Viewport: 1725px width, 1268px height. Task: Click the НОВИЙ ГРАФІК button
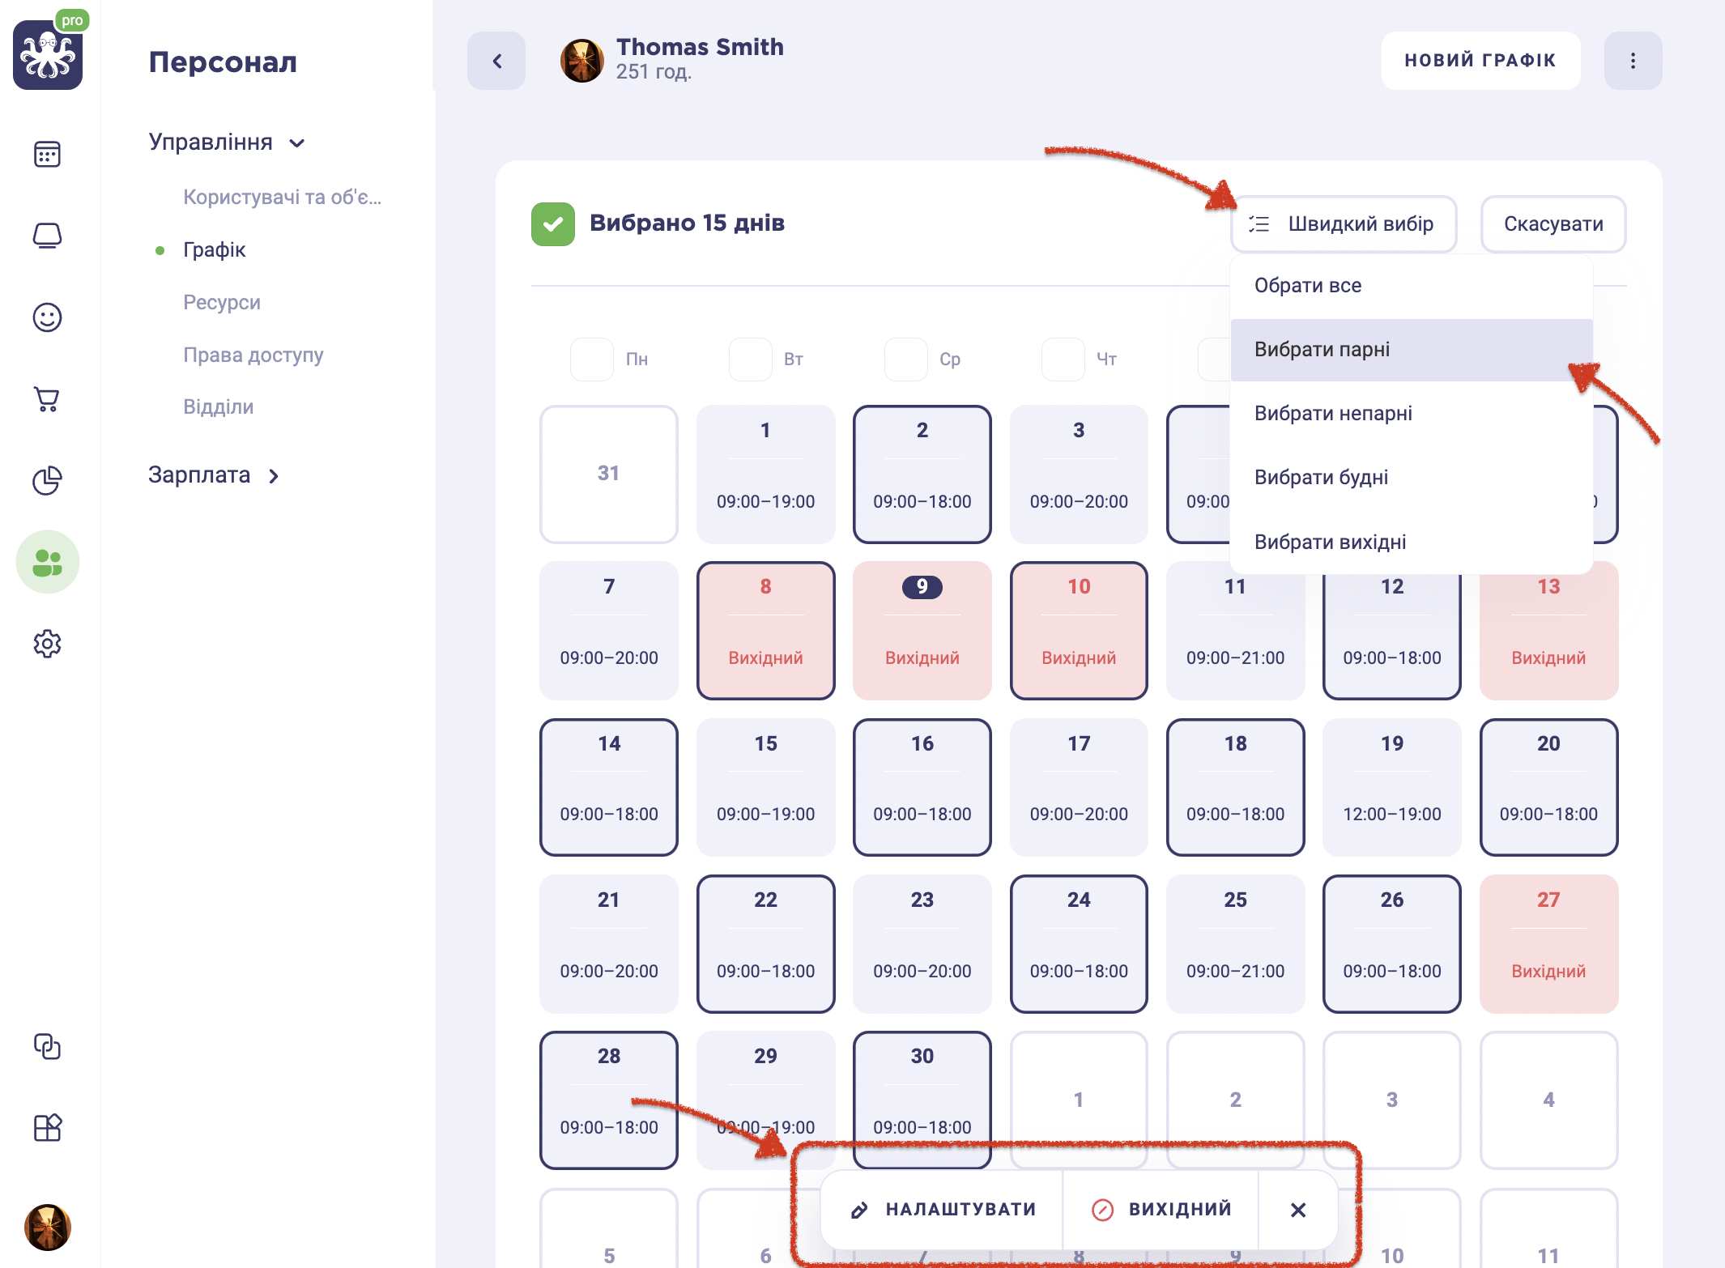[1480, 61]
